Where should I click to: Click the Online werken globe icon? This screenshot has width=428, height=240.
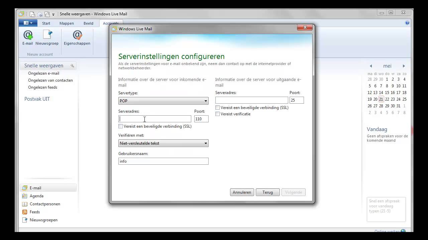coord(403,231)
